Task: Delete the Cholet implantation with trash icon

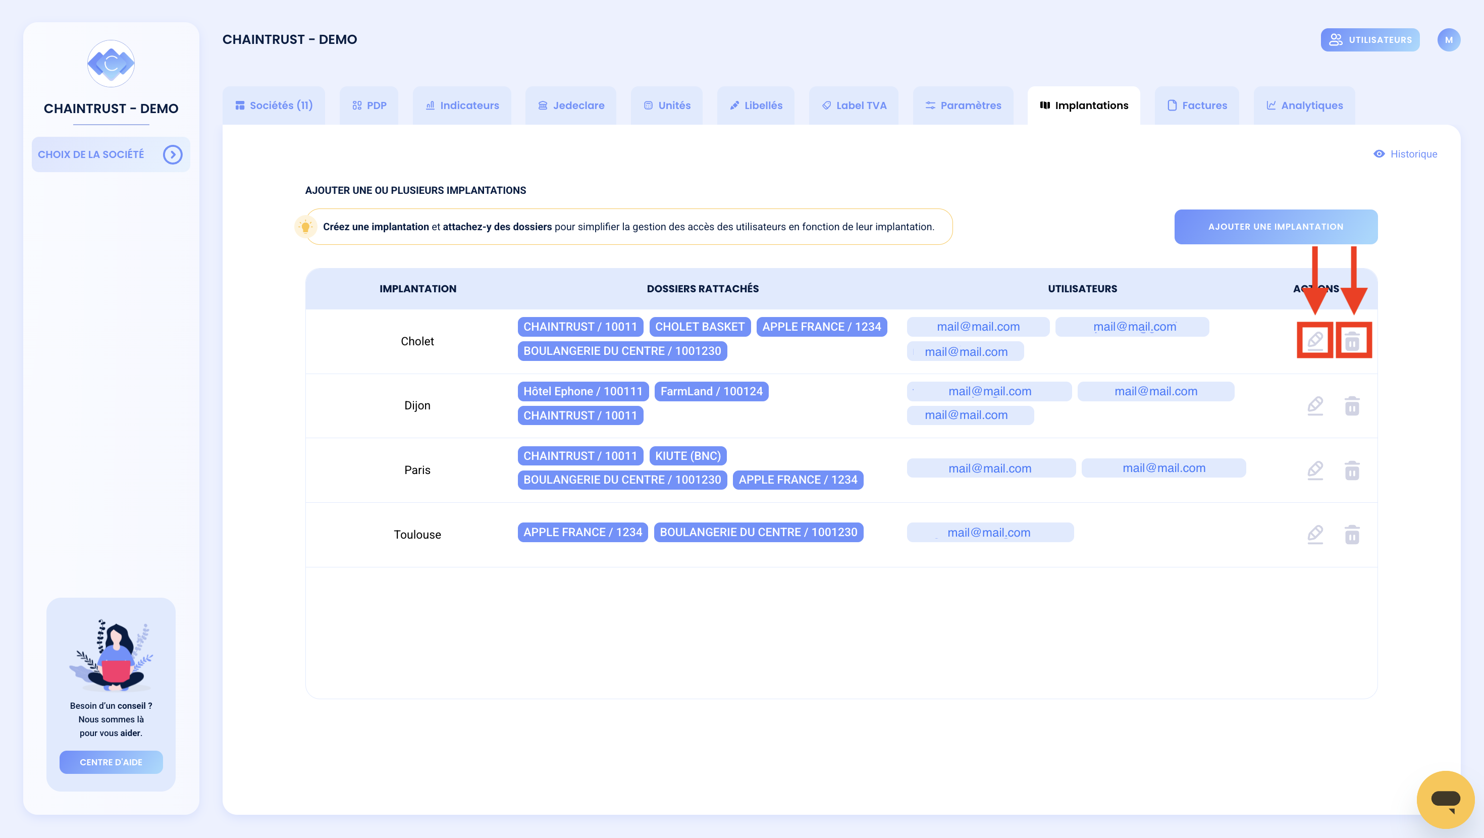Action: coord(1352,341)
